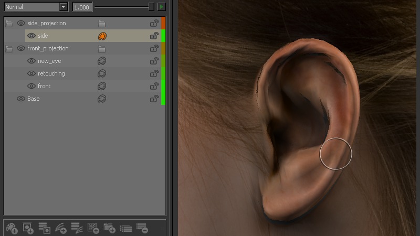Screen dimensions: 420x236
Task: Click the paint palette icon on new_eye layer
Action: (x=102, y=61)
